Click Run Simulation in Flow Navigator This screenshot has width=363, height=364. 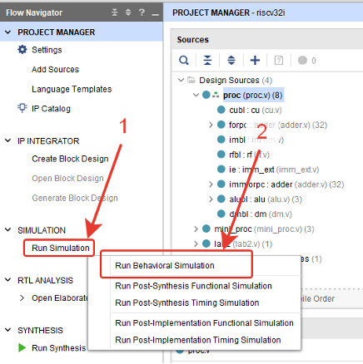coord(61,248)
